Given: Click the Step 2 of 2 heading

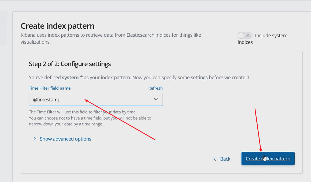Looking at the screenshot, I should (x=70, y=64).
